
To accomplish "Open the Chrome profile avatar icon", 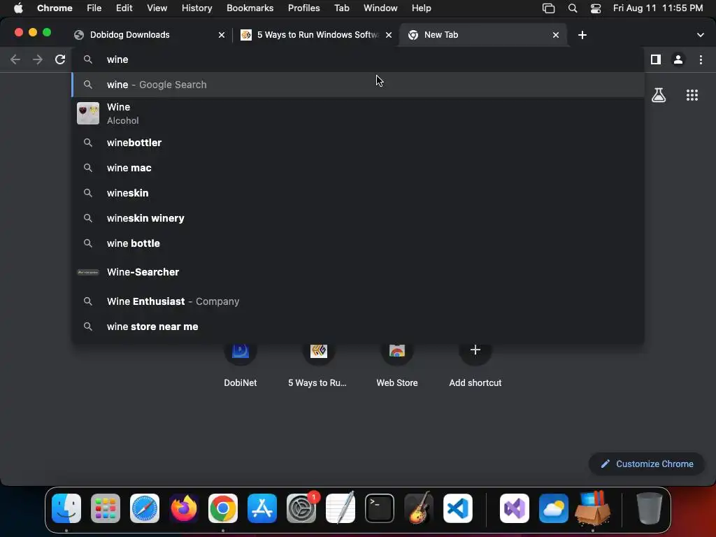I will tap(678, 59).
